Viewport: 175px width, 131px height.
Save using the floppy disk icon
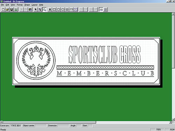tap(12, 9)
